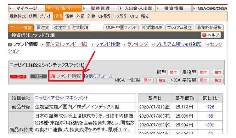
Task: Click 買付 button for 一般型
Action: click(x=173, y=72)
